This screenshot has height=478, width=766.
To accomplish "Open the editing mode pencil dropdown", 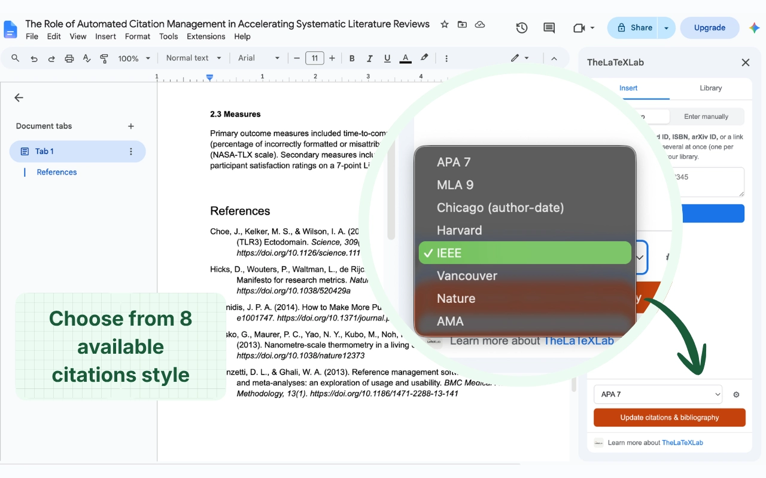I will pyautogui.click(x=519, y=58).
